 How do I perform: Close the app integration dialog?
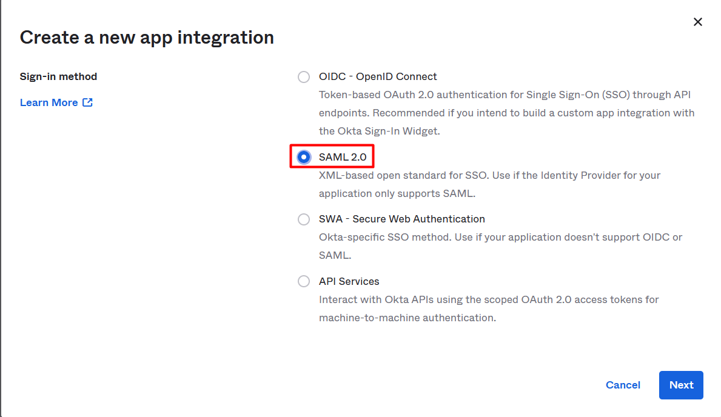tap(698, 22)
